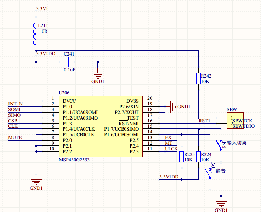Click the SBWTCK pin label

(242, 121)
